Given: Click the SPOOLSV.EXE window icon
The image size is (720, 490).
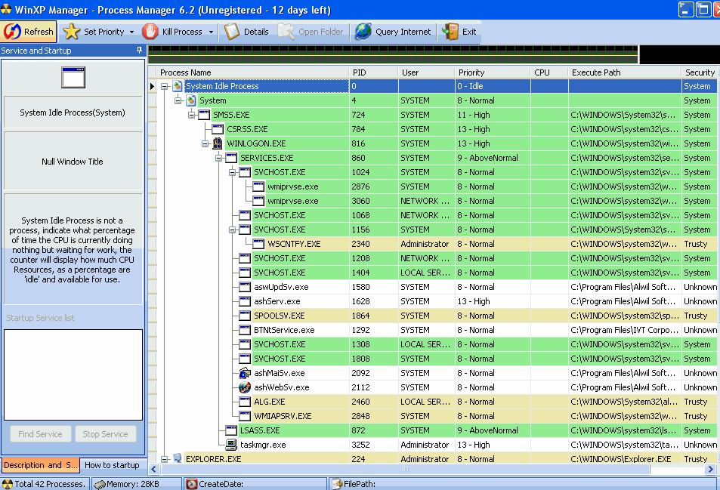Looking at the screenshot, I should 245,316.
